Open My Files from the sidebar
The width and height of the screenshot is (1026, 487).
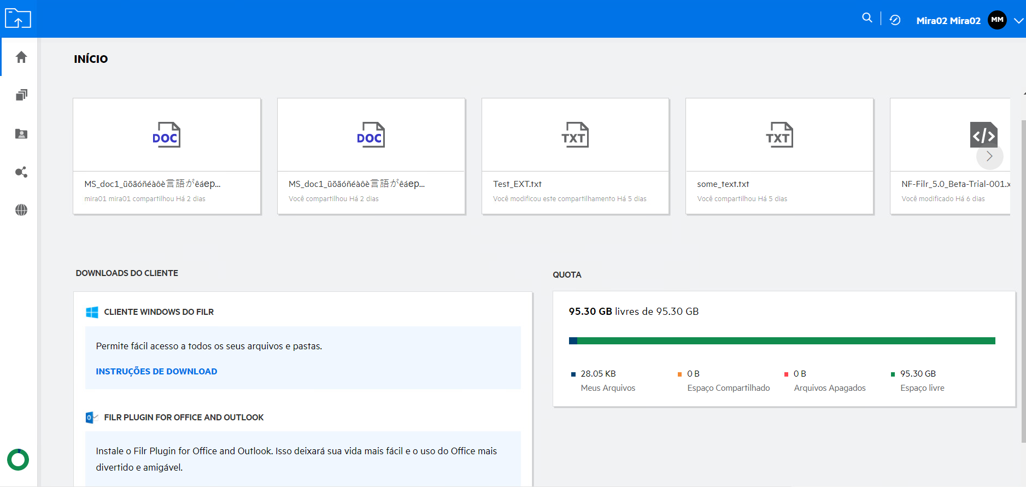[21, 95]
